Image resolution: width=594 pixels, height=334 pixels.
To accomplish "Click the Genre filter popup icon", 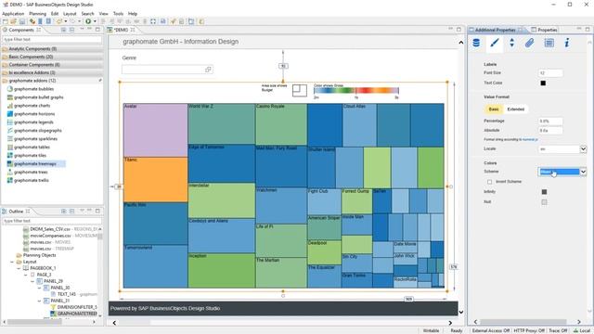I will click(208, 70).
